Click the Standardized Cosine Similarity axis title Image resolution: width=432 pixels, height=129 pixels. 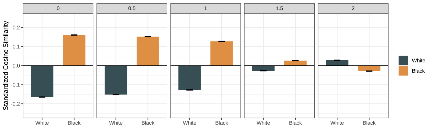6,65
